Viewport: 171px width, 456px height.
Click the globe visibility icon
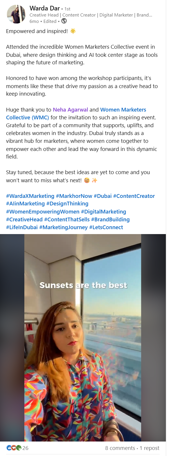64,21
